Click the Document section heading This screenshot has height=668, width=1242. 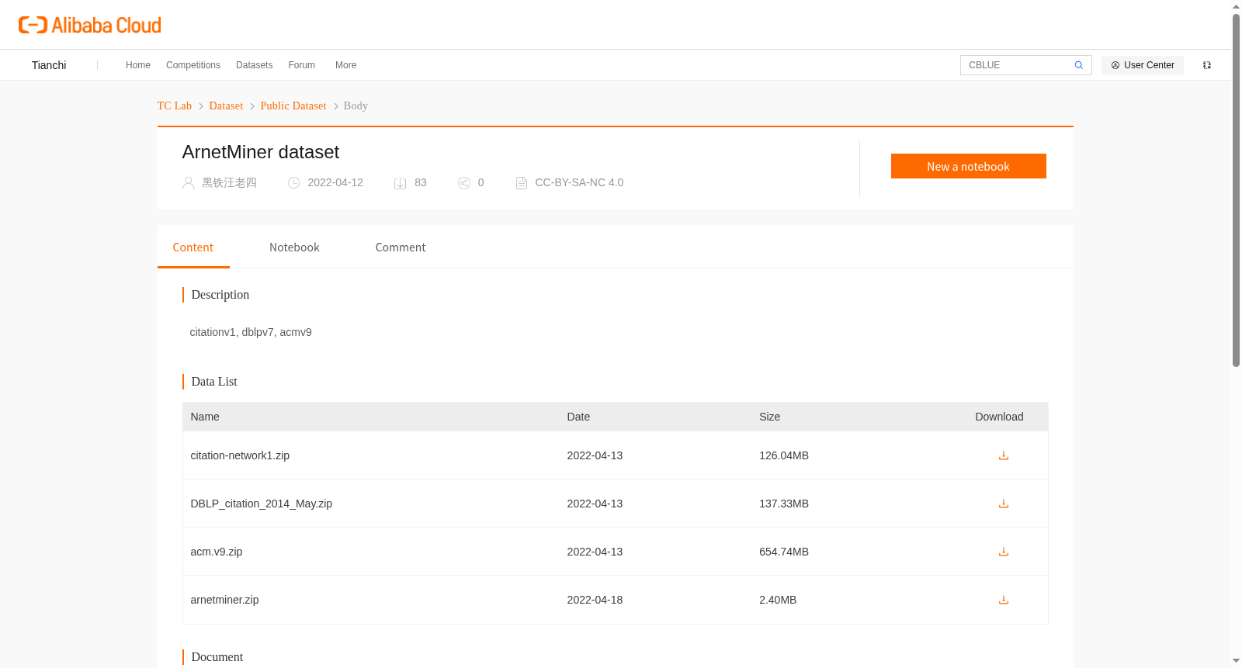pos(217,657)
